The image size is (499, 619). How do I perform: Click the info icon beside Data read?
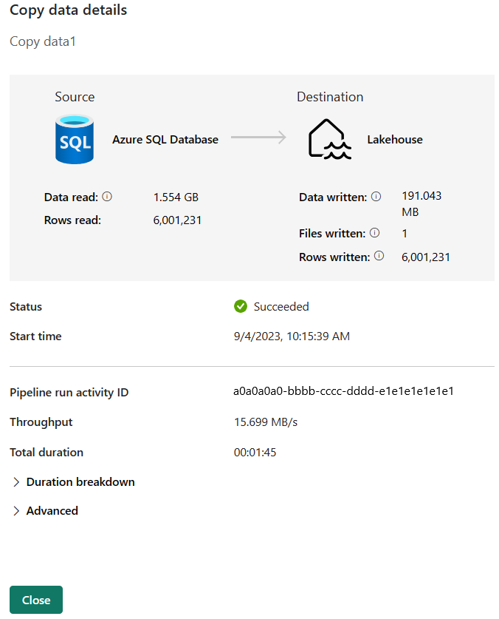(x=107, y=197)
